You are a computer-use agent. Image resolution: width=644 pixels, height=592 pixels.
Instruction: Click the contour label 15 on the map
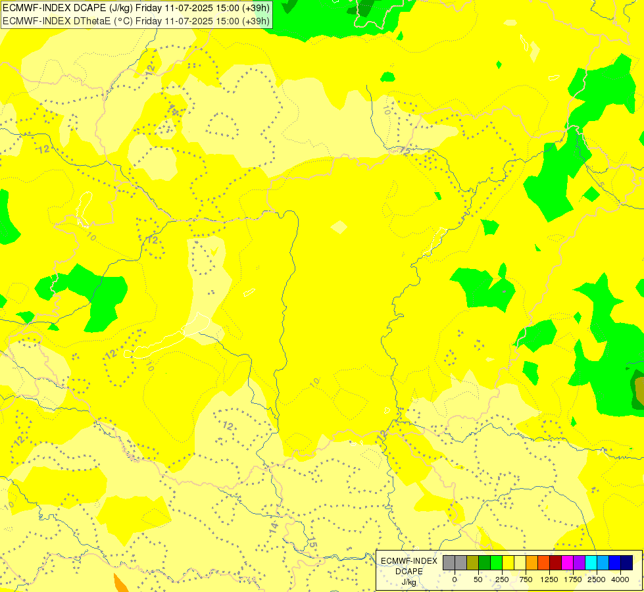coord(312,542)
